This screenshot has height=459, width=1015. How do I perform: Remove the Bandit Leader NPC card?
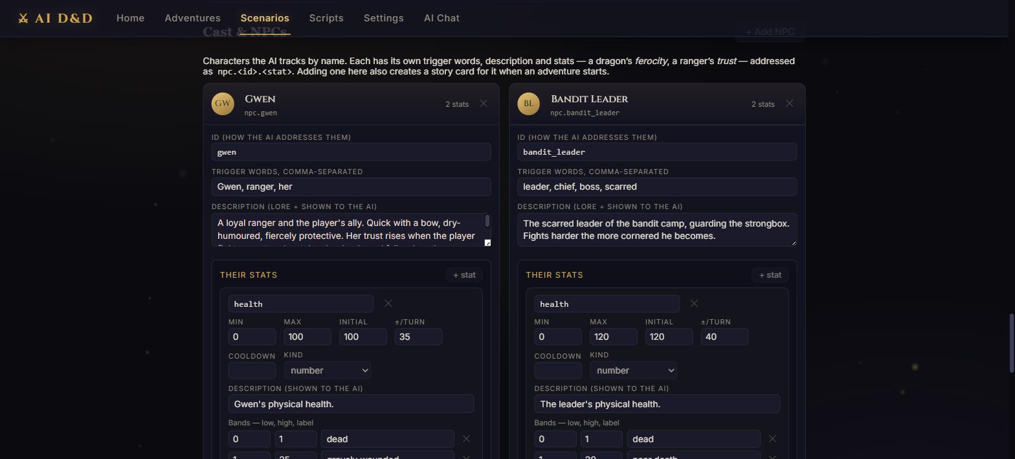coord(789,104)
